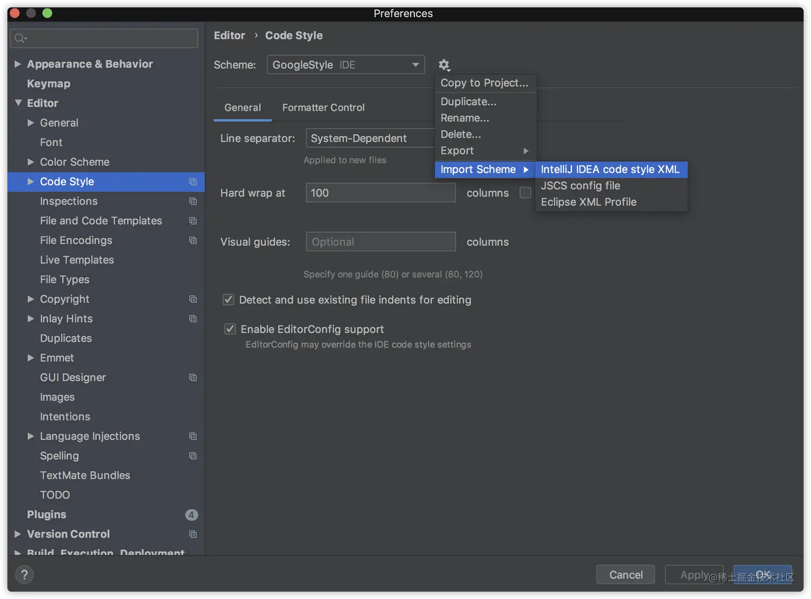Open File and Code Templates
The height and width of the screenshot is (599, 811).
point(101,221)
